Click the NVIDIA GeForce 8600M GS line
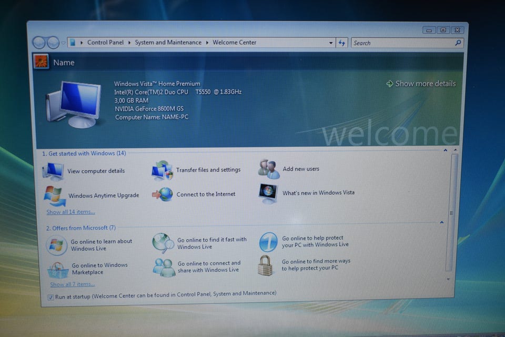The height and width of the screenshot is (337, 505). (149, 109)
